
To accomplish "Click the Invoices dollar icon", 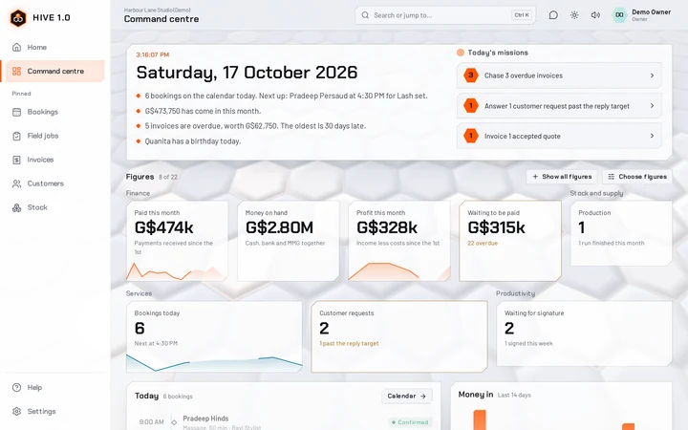I will click(x=16, y=160).
